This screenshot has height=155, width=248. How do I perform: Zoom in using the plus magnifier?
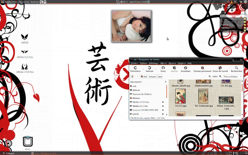tap(220, 77)
